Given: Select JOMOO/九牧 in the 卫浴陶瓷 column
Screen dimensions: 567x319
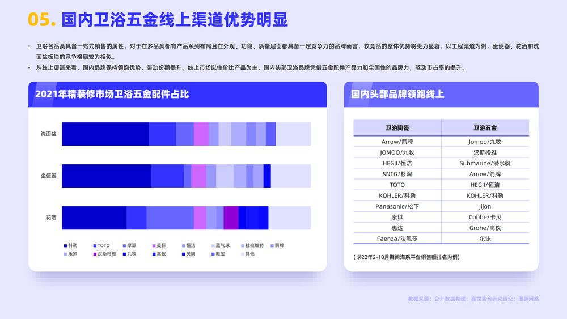Looking at the screenshot, I should tap(397, 152).
